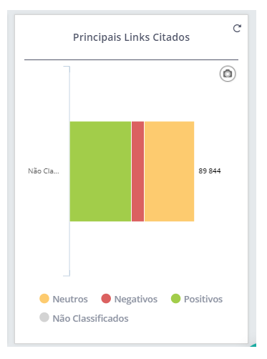Click the Neutros legend label
The image size is (267, 359).
click(x=70, y=299)
